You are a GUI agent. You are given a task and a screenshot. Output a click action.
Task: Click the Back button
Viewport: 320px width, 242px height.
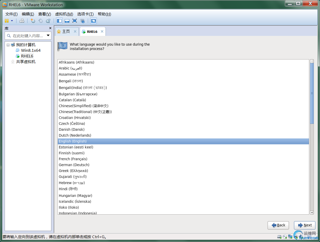coord(278,225)
